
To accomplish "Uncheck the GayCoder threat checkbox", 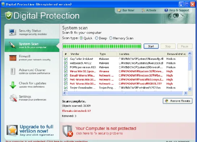I will pyautogui.click(x=65, y=59).
